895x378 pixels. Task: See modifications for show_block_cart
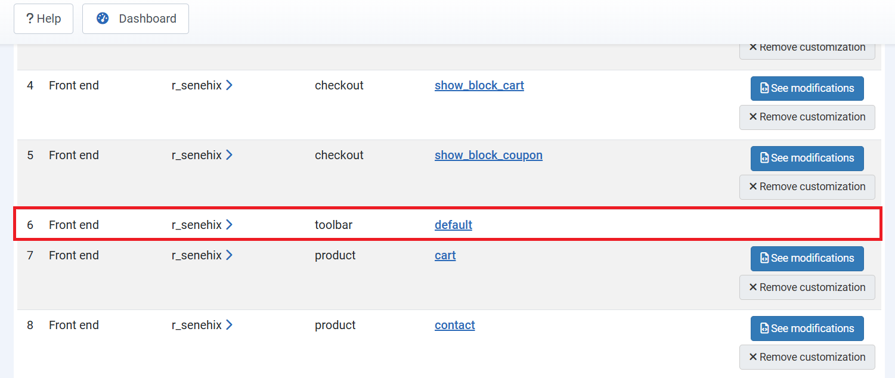point(807,88)
